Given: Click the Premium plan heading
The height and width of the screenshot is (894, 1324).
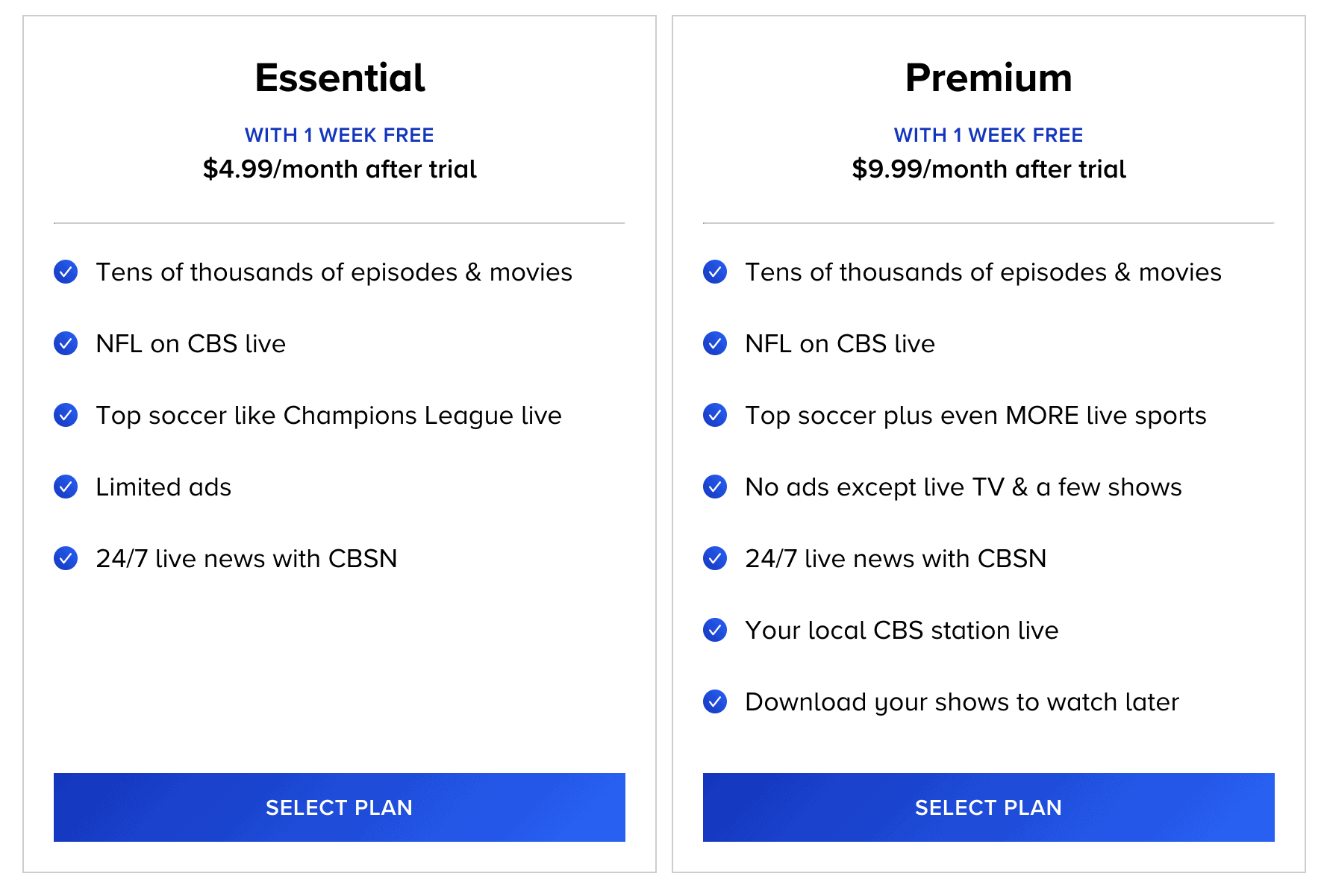Looking at the screenshot, I should (x=988, y=78).
